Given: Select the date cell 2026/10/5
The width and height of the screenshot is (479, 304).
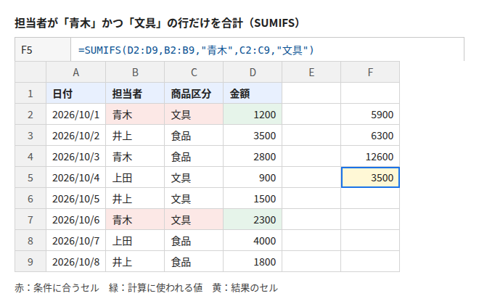Looking at the screenshot, I should 75,199.
